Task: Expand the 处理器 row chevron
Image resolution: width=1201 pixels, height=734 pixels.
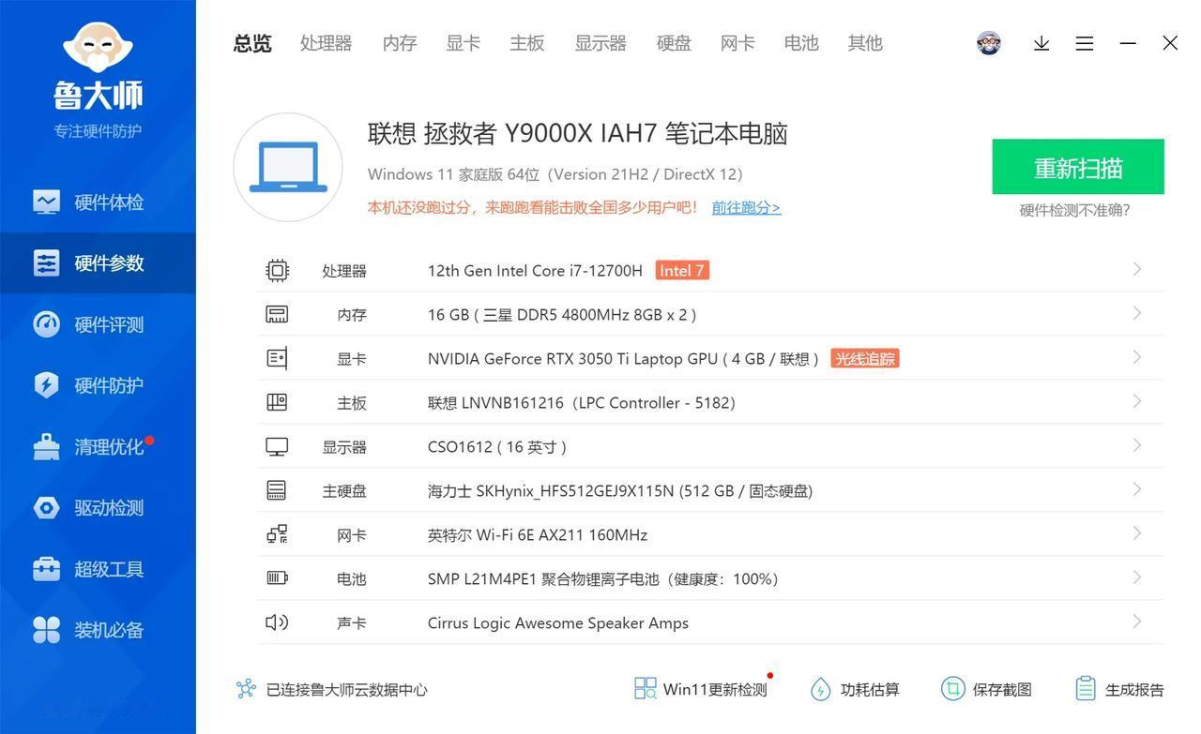Action: tap(1136, 269)
